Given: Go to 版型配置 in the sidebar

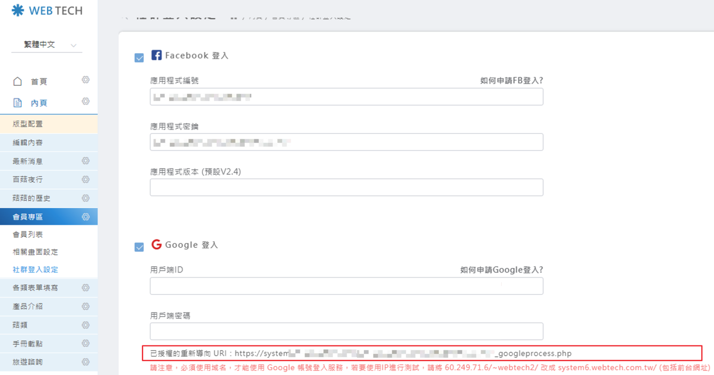Looking at the screenshot, I should (28, 124).
